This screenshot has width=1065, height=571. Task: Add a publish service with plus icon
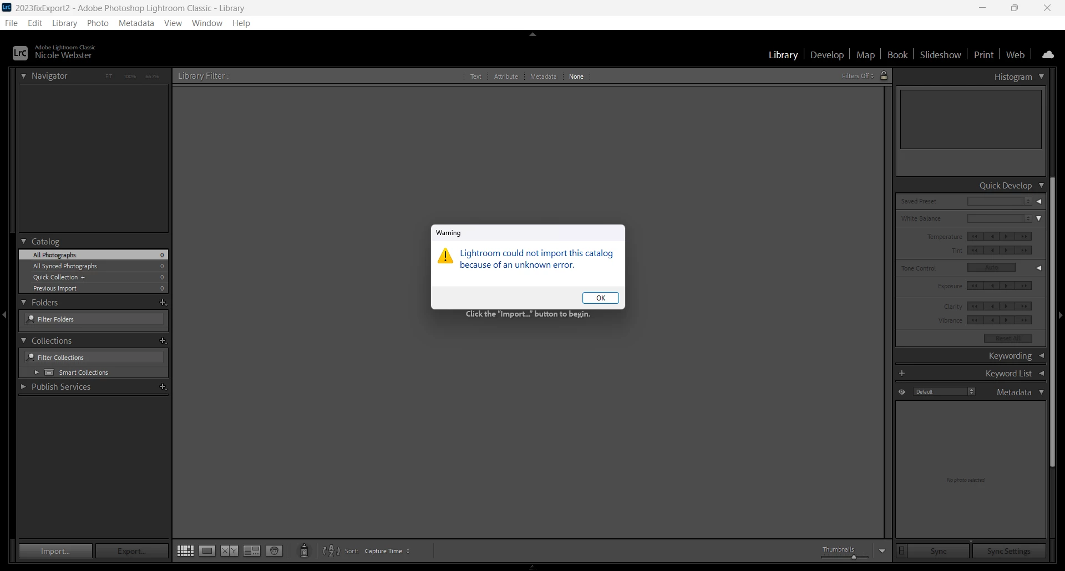coord(163,387)
